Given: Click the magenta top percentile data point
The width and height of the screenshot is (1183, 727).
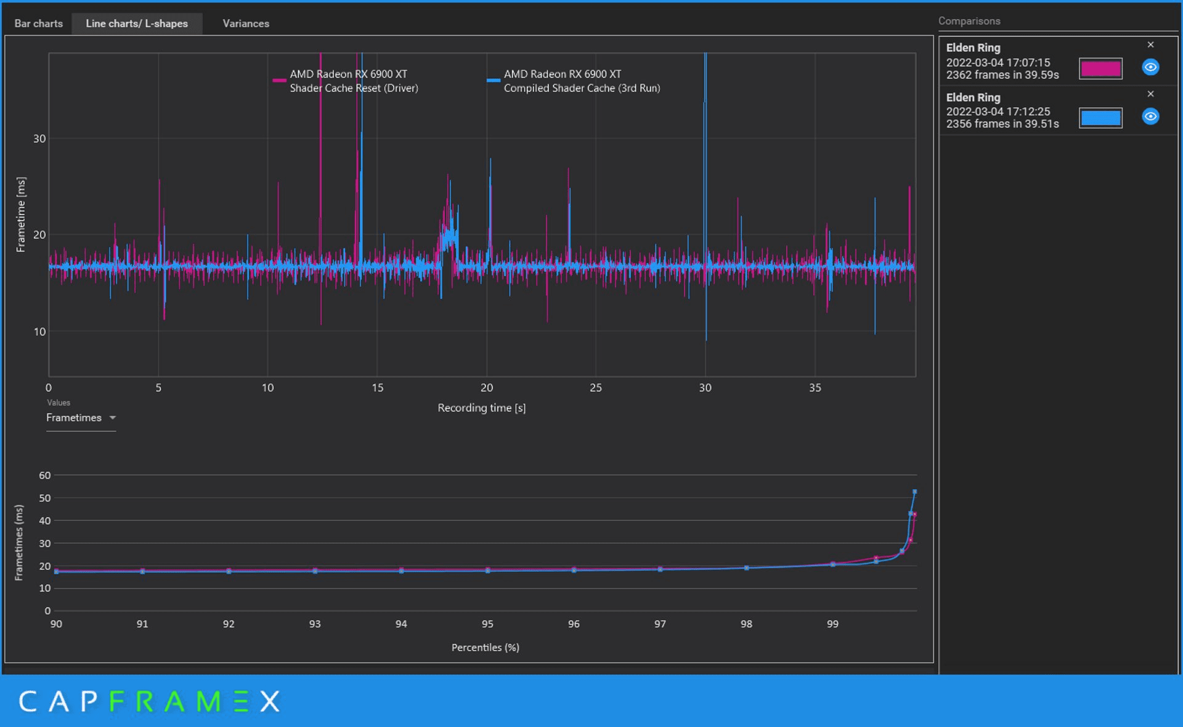Looking at the screenshot, I should [x=914, y=514].
